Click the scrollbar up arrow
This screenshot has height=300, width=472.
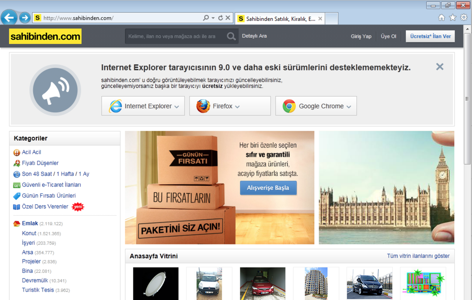[467, 29]
